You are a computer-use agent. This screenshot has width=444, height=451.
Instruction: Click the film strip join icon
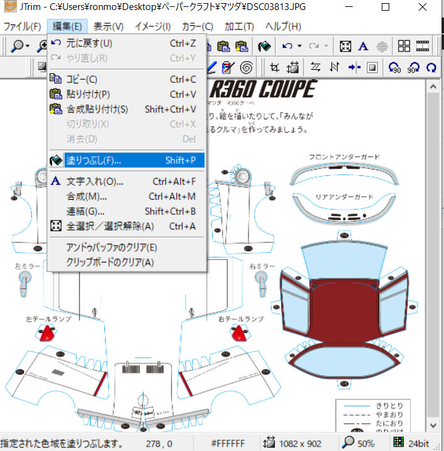(423, 46)
